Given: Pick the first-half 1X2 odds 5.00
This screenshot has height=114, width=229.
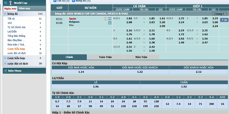Looking at the screenshot, I should pos(215,22).
